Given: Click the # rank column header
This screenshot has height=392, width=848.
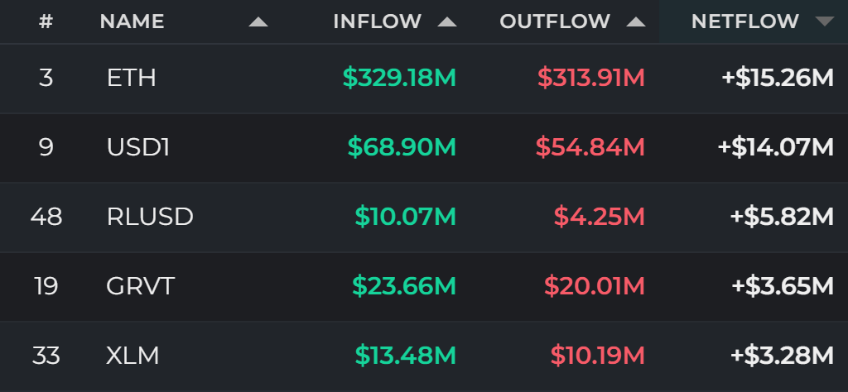Looking at the screenshot, I should click(x=46, y=22).
